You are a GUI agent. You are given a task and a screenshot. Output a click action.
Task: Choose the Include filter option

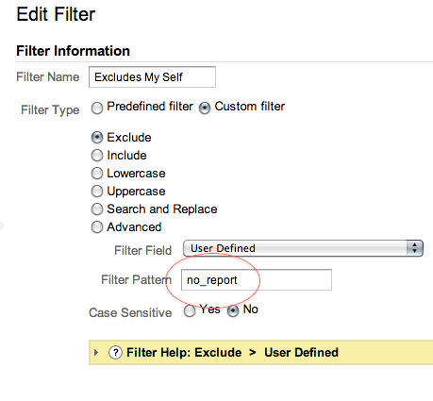pos(97,156)
